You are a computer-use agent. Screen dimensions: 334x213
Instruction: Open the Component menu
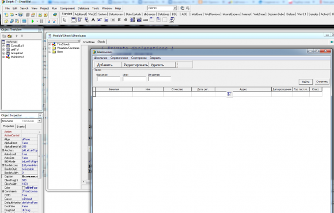[67, 8]
